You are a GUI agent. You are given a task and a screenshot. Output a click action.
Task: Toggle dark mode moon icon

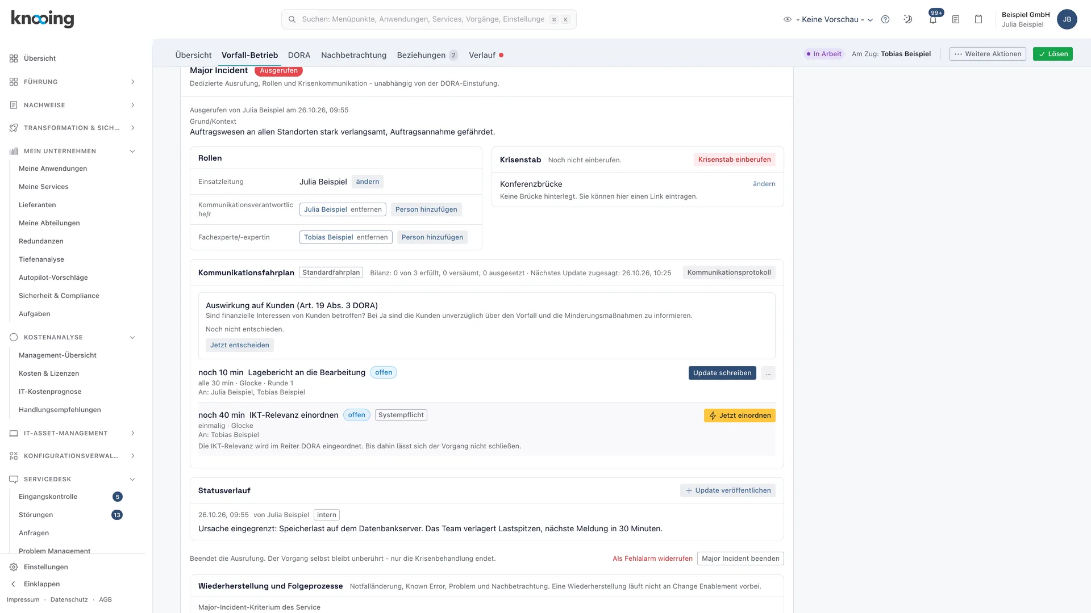[x=908, y=19]
